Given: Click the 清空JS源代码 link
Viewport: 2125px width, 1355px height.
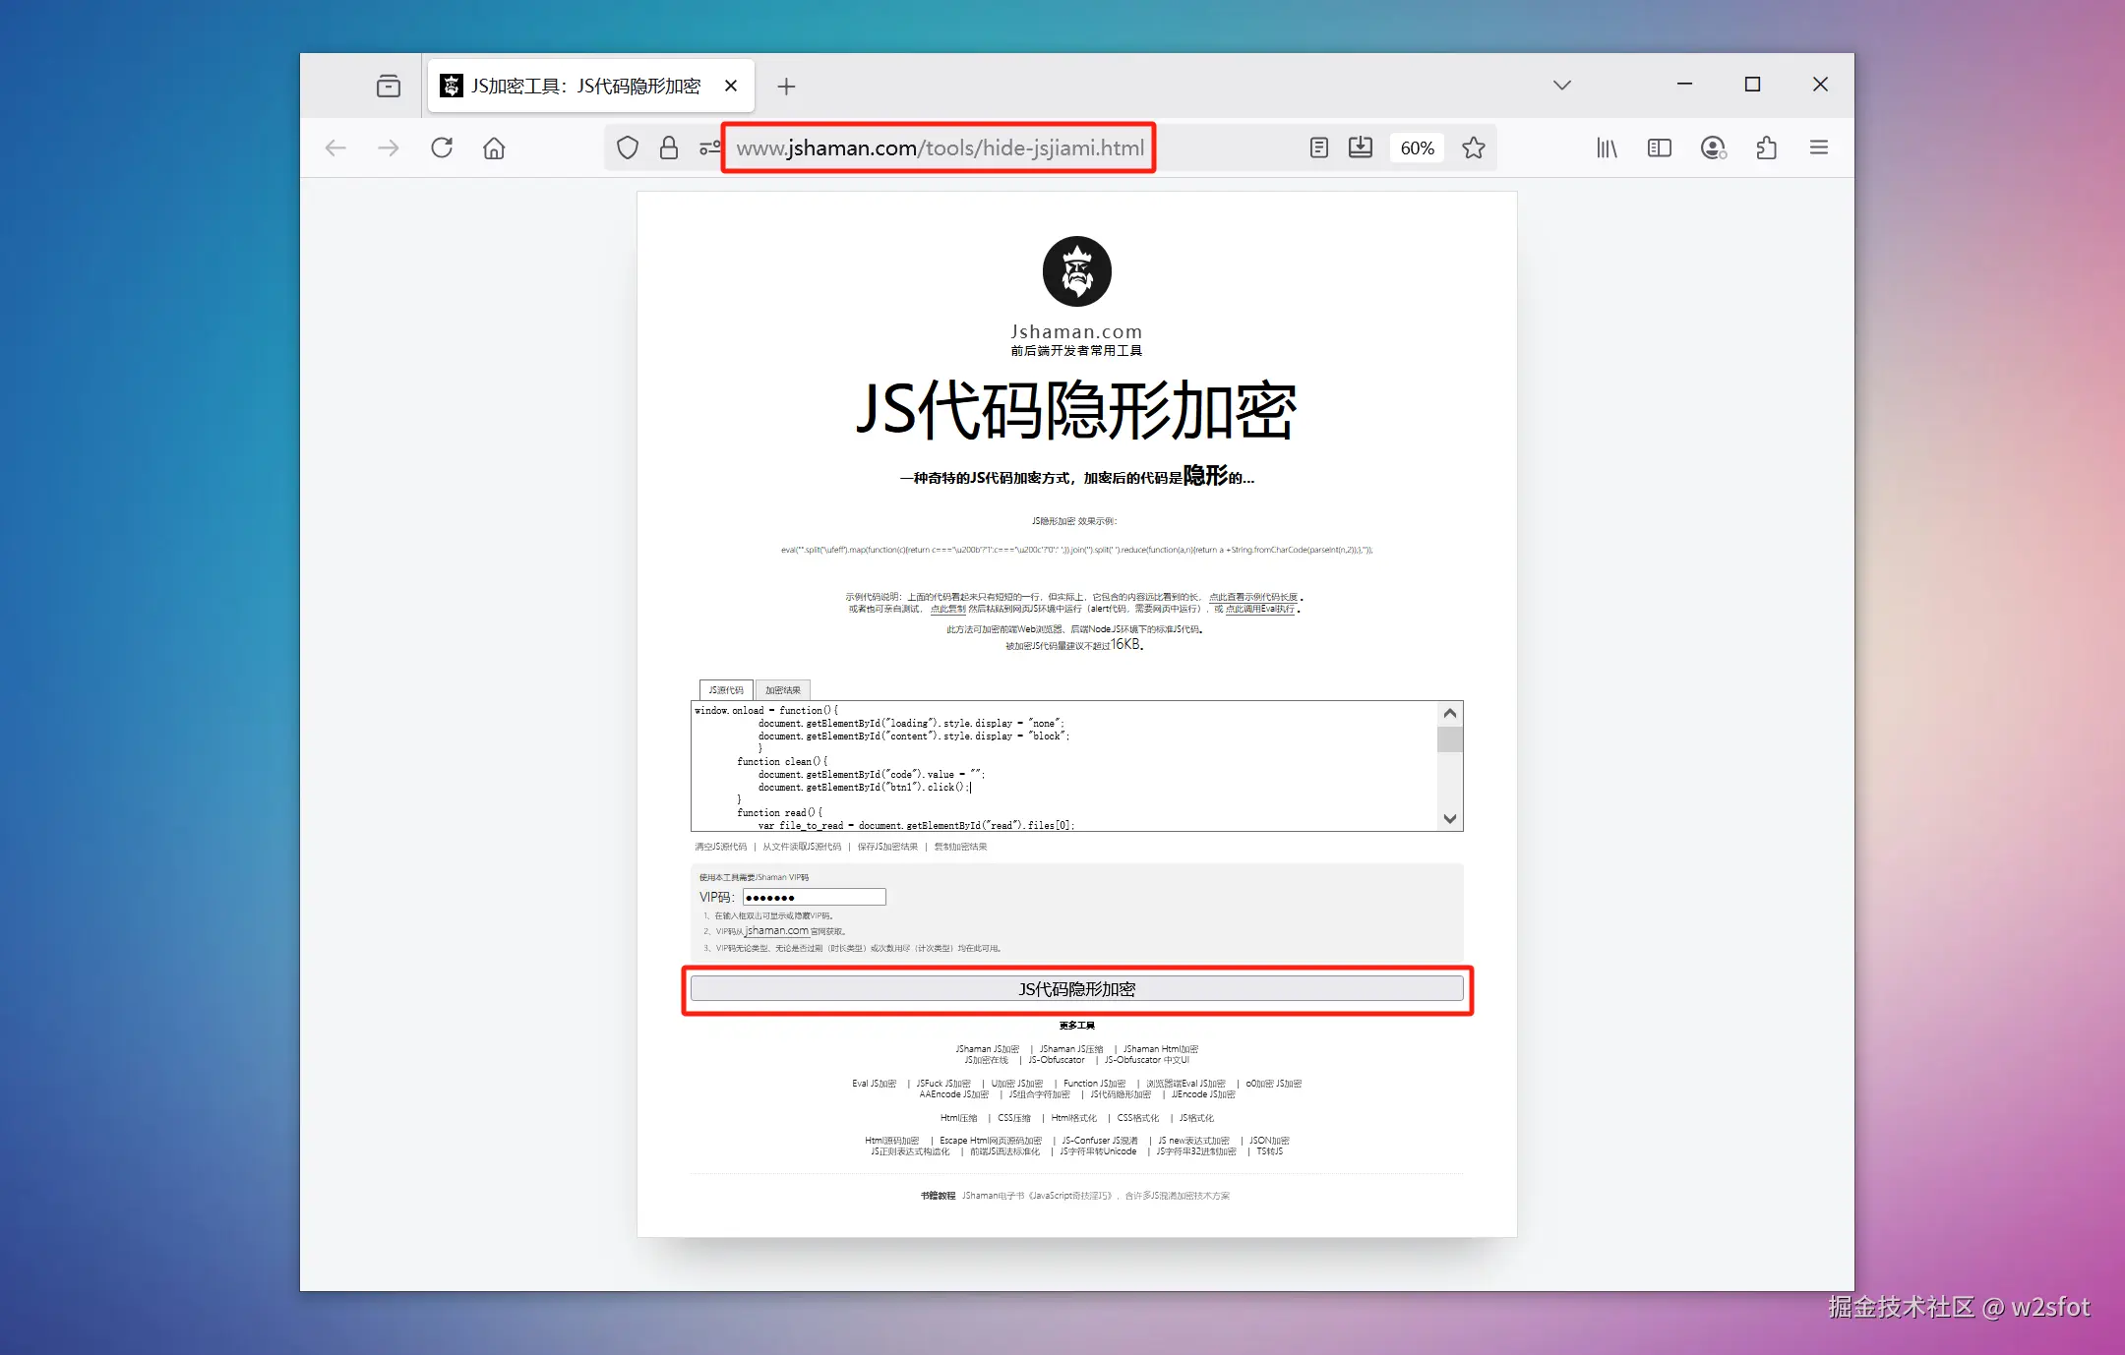Looking at the screenshot, I should point(719,846).
